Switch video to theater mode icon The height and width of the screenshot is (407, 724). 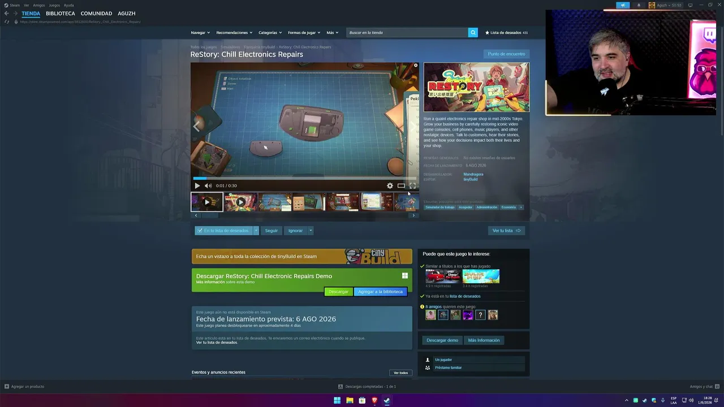401,185
